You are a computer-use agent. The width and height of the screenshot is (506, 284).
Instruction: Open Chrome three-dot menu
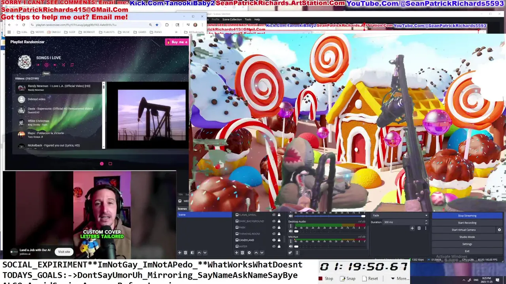pos(203,25)
